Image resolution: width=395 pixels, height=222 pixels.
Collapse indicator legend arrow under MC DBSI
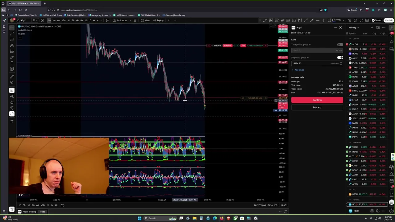pyautogui.click(x=20, y=38)
